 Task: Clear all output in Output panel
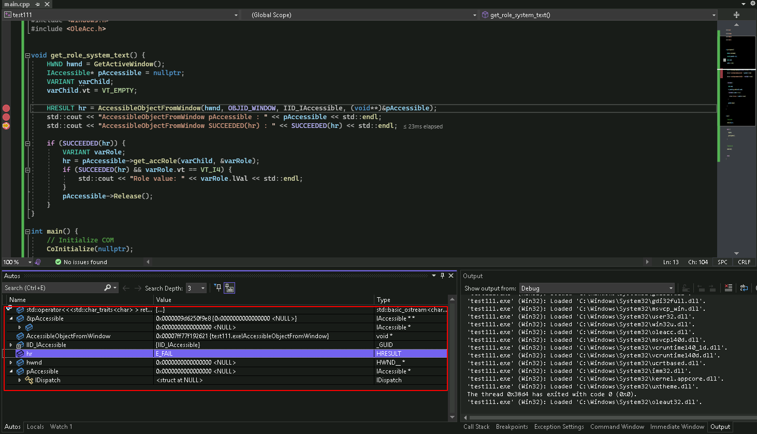(x=729, y=288)
